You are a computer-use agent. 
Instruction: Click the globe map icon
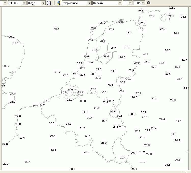coord(59,3)
